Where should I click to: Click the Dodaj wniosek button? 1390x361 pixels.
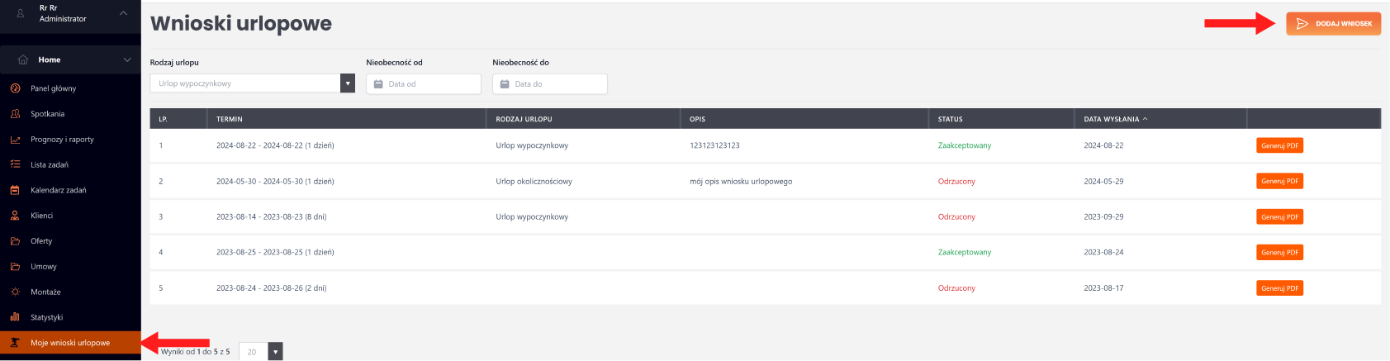(x=1333, y=24)
